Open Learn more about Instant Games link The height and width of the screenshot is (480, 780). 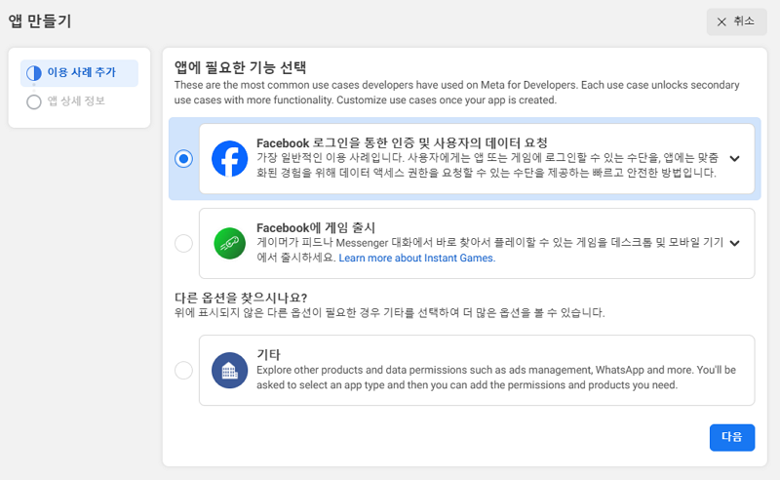coord(417,258)
